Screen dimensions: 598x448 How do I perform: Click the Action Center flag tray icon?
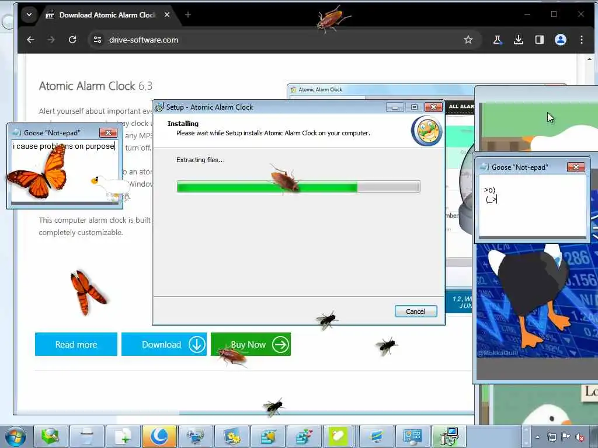tap(565, 437)
